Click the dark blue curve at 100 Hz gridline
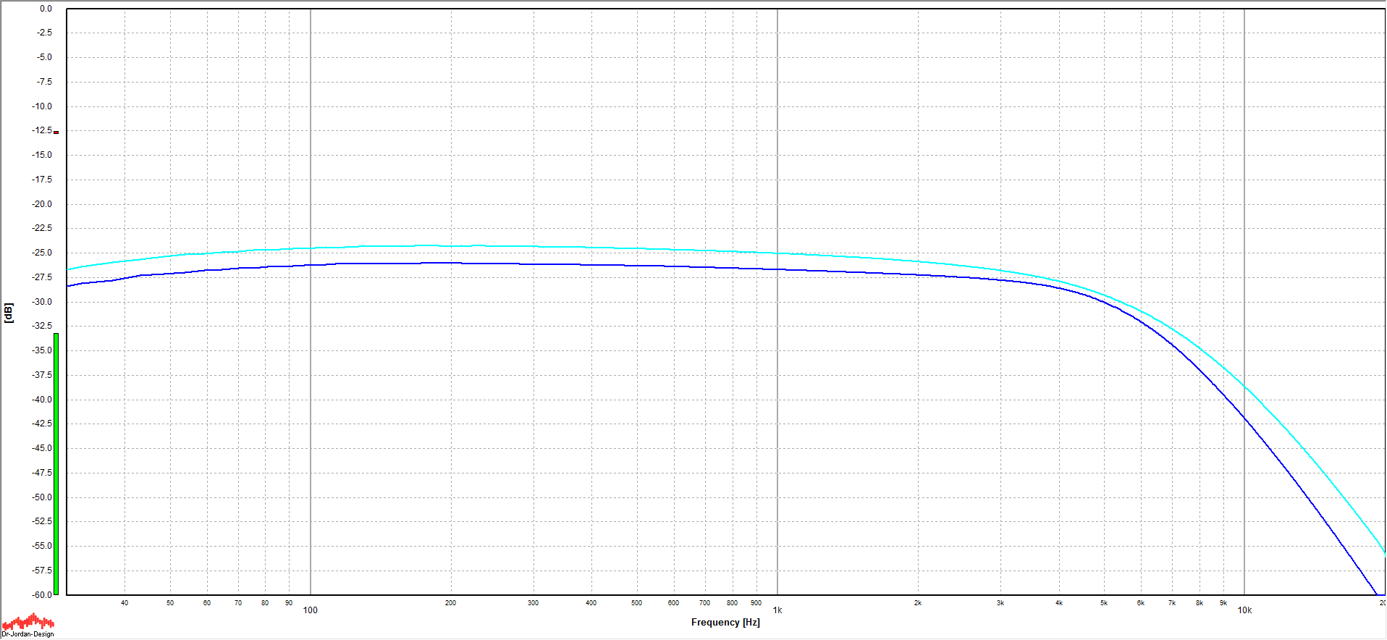Screen dimensions: 1387x640 coord(311,265)
